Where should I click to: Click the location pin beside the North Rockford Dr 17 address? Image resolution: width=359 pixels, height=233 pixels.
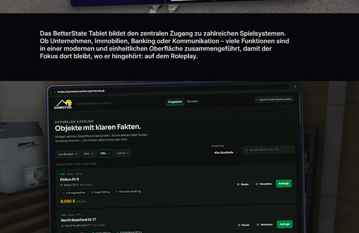coord(62,226)
